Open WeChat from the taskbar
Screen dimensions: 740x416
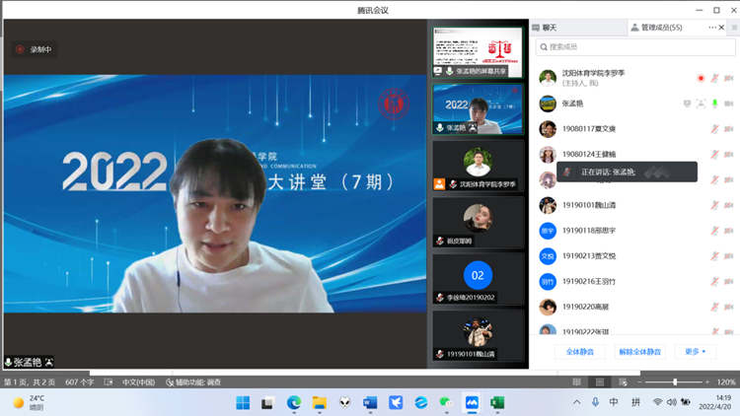pos(446,403)
